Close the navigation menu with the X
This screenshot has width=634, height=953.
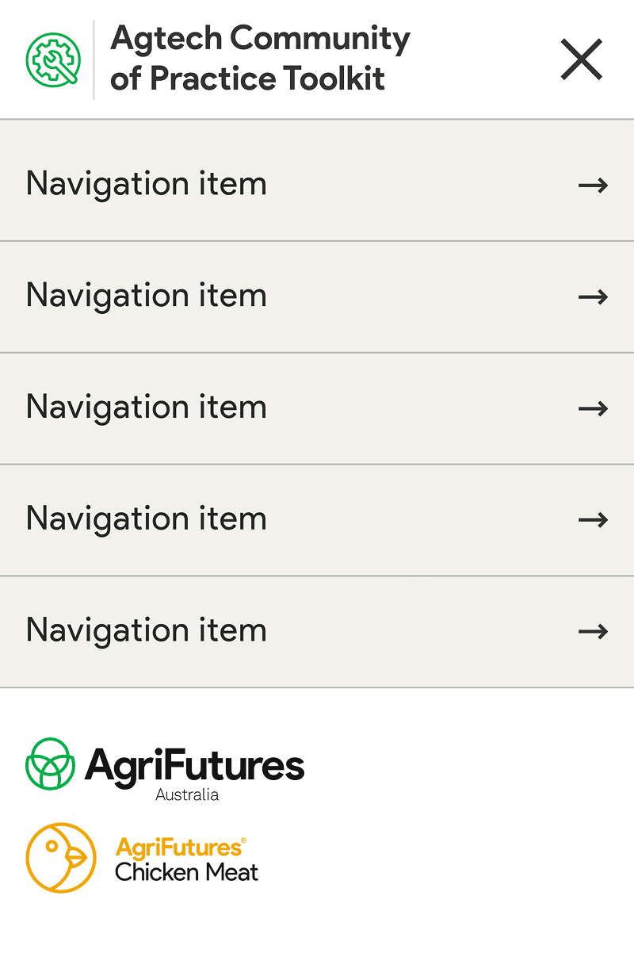point(581,59)
